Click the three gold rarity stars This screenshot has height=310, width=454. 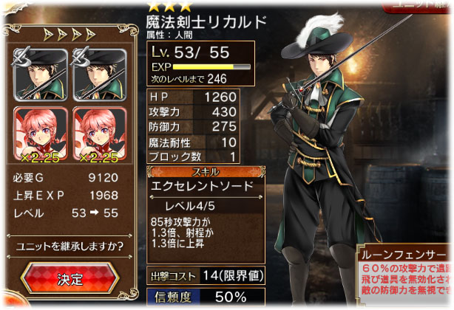point(169,5)
